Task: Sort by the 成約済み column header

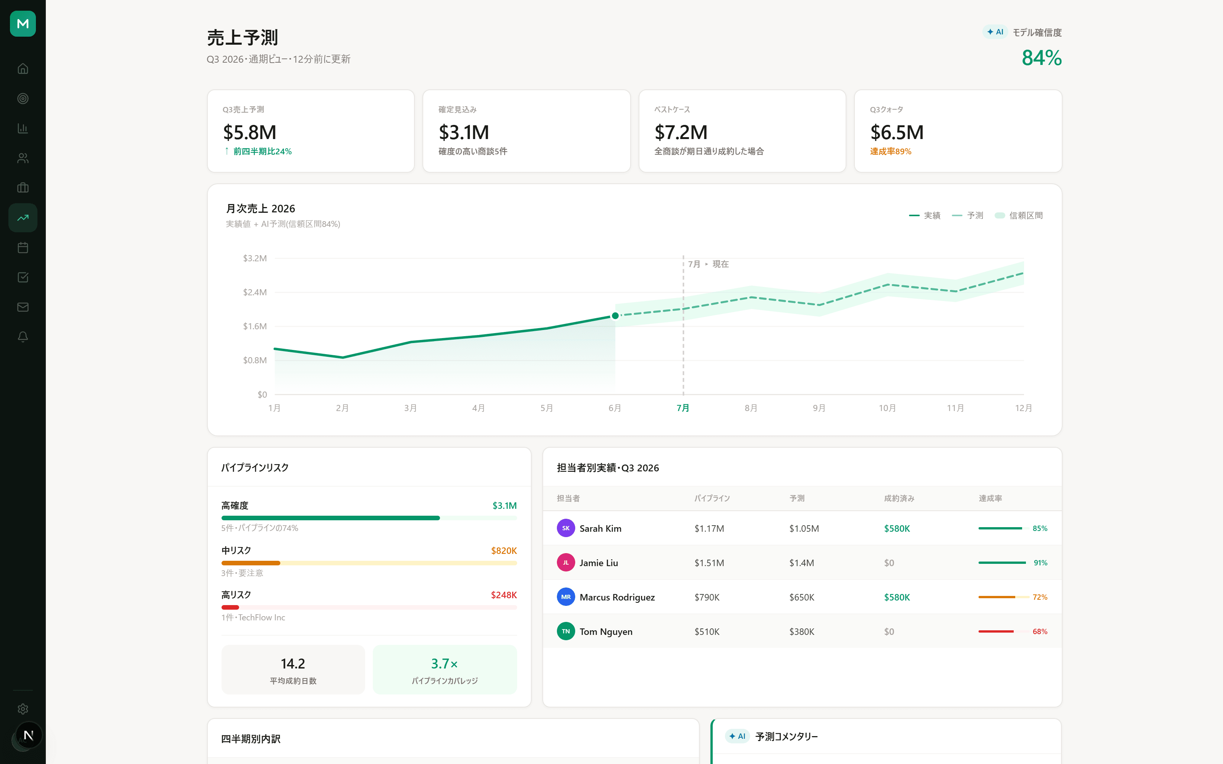Action: pos(899,498)
